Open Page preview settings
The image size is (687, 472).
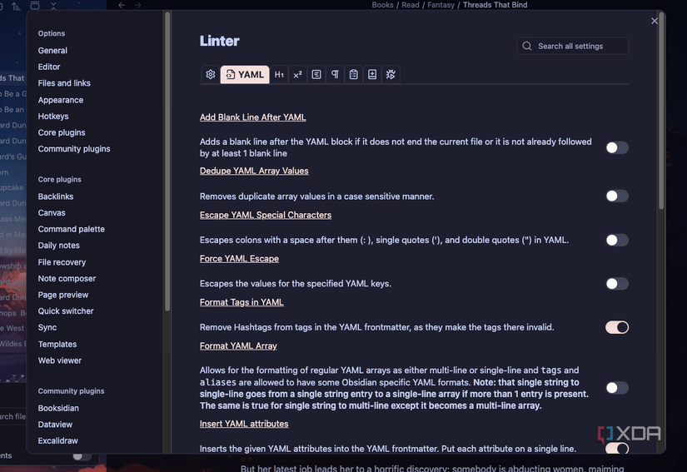63,295
